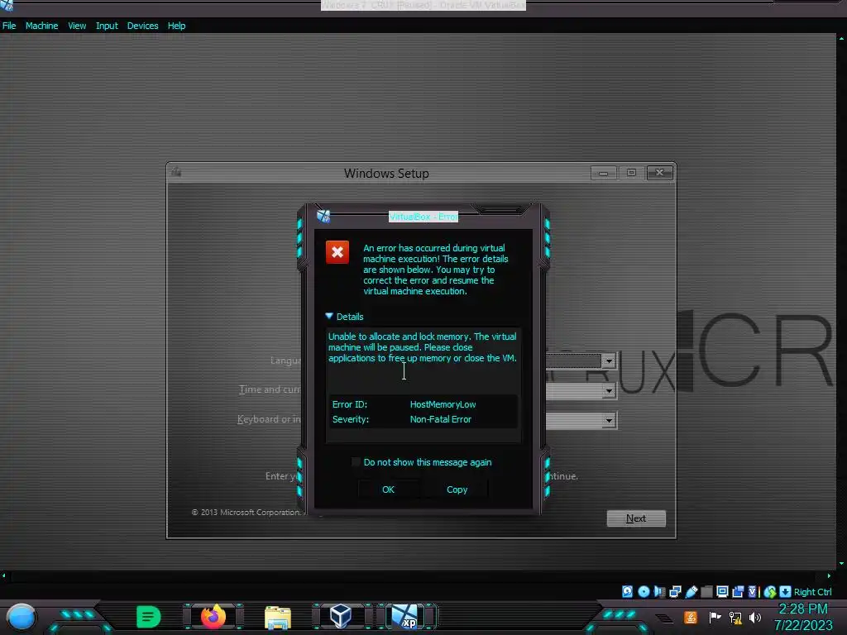847x635 pixels.
Task: Open the Machine menu
Action: (x=41, y=26)
